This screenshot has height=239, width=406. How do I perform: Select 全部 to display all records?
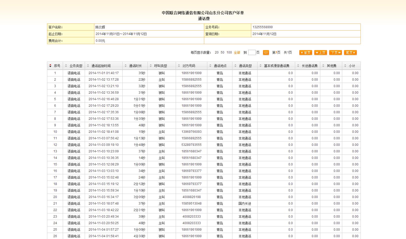coord(237,53)
